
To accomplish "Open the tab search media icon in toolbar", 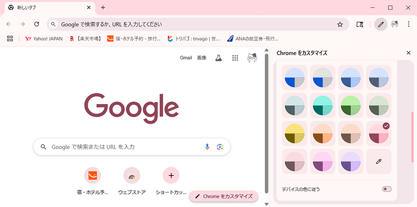I will (360, 24).
